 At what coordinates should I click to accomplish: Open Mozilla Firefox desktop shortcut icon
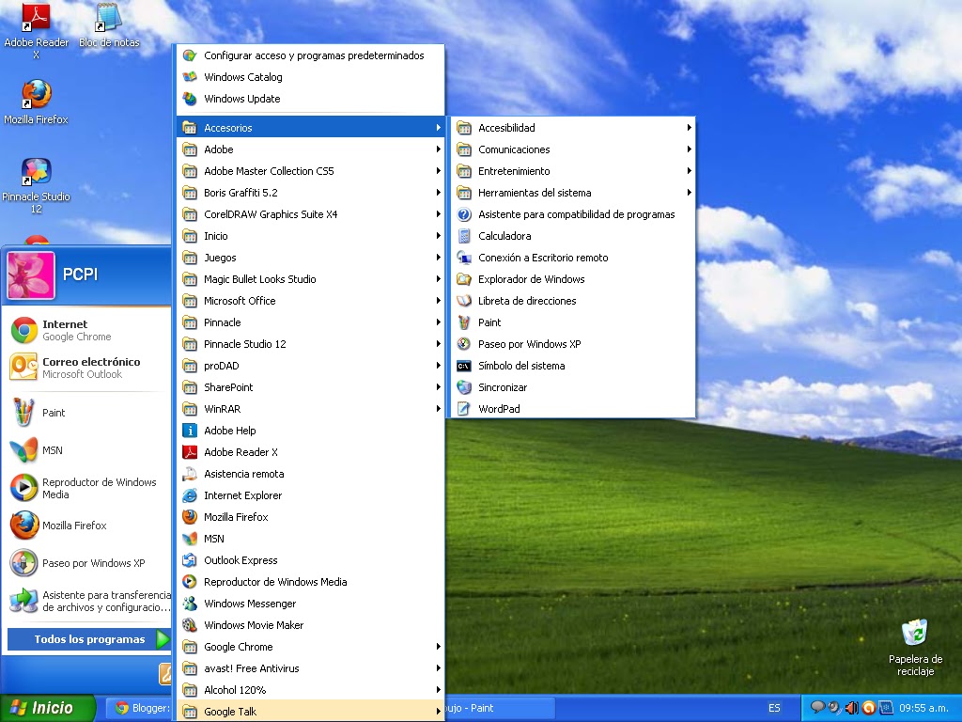37,94
